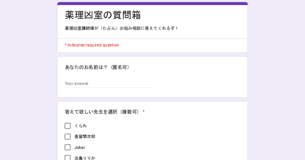Click the 亜留間次郎 option label text
305x160 pixels.
[85, 137]
